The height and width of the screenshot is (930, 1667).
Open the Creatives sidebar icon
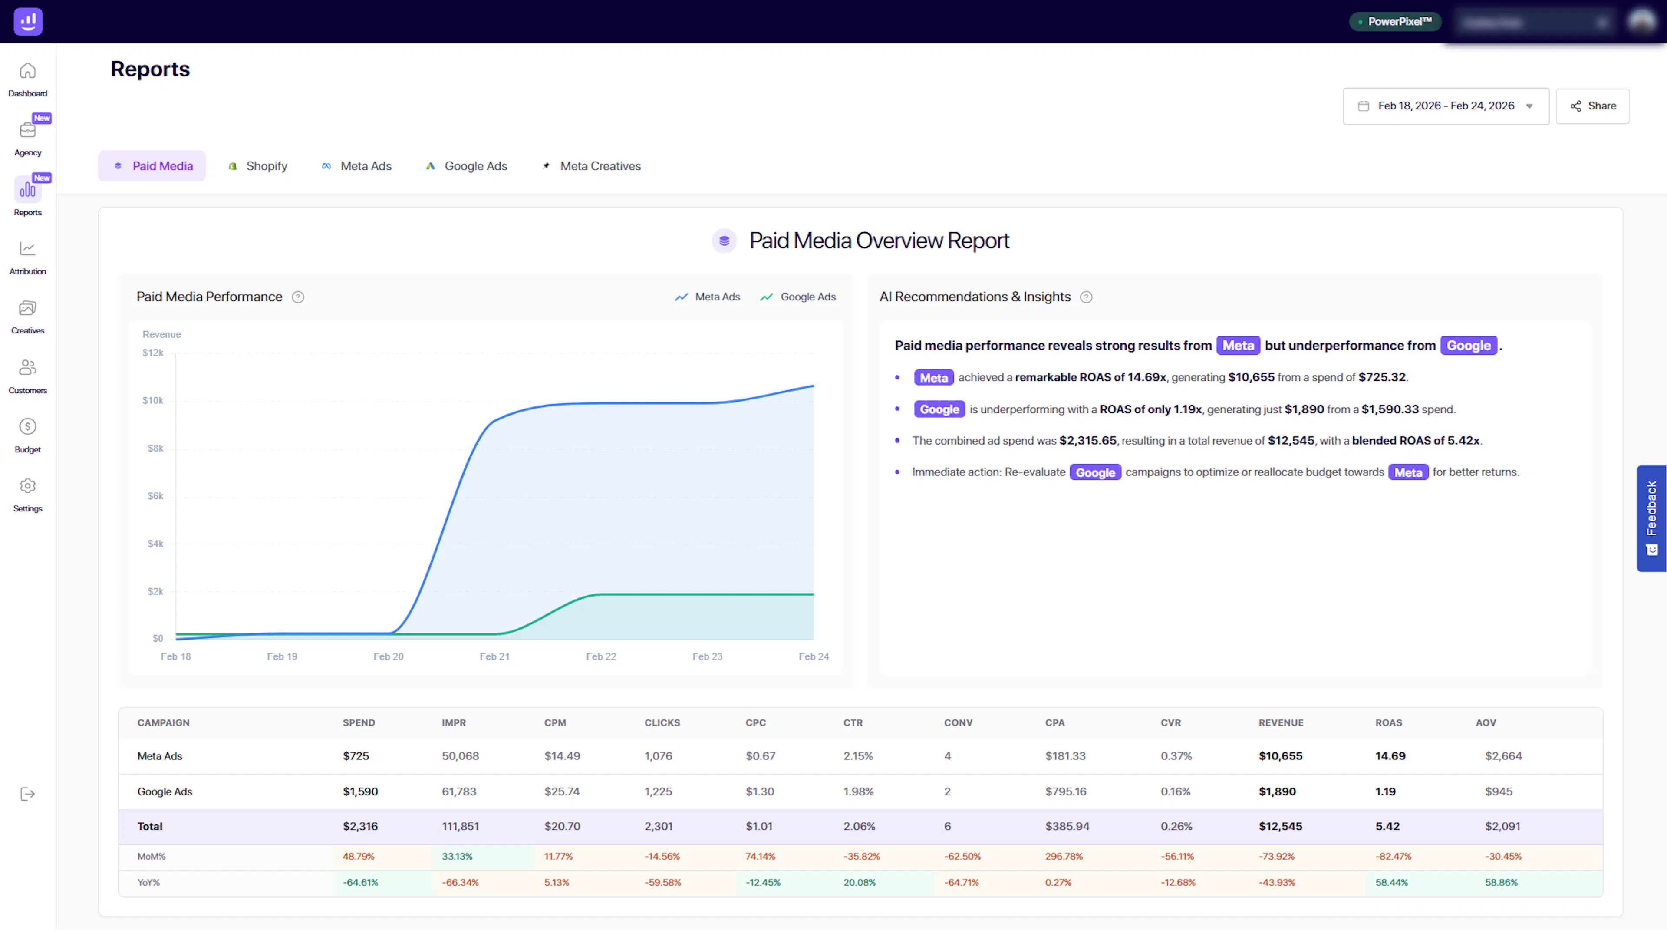coord(27,308)
